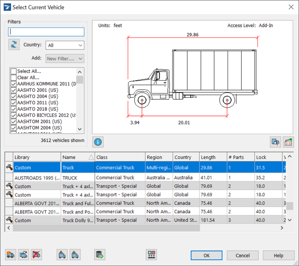Screen dimensions: 299x266
Task: Open the database export icon
Action: coord(100,255)
